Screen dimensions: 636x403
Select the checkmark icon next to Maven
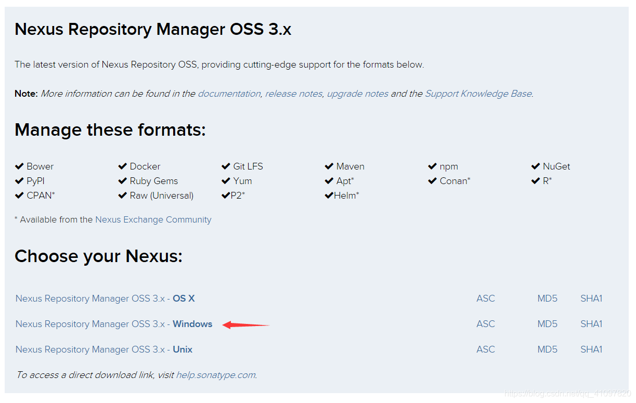pyautogui.click(x=330, y=166)
